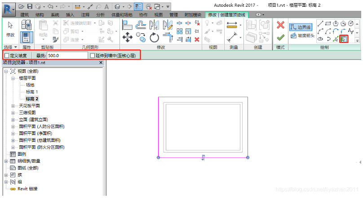Activate the Move tool
The height and width of the screenshot is (202, 363).
pyautogui.click(x=127, y=37)
